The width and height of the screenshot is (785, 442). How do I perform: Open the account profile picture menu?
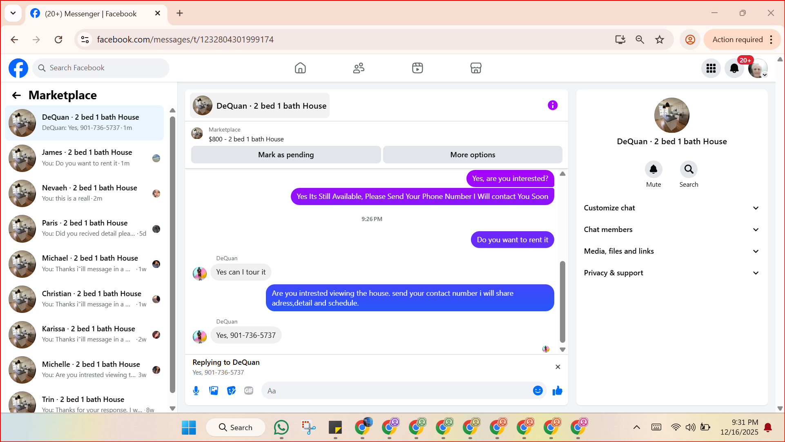tap(758, 68)
